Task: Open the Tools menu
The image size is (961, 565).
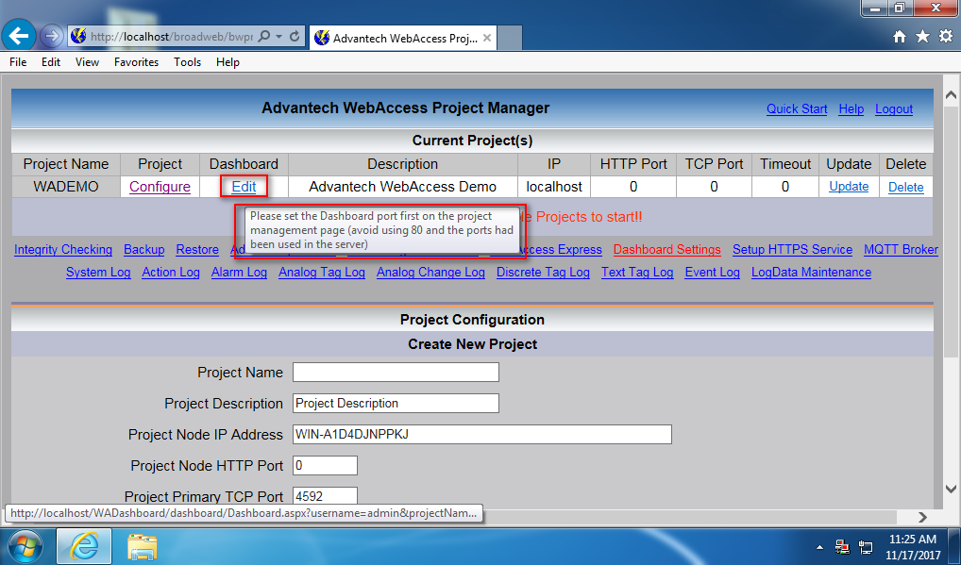Action: tap(187, 62)
